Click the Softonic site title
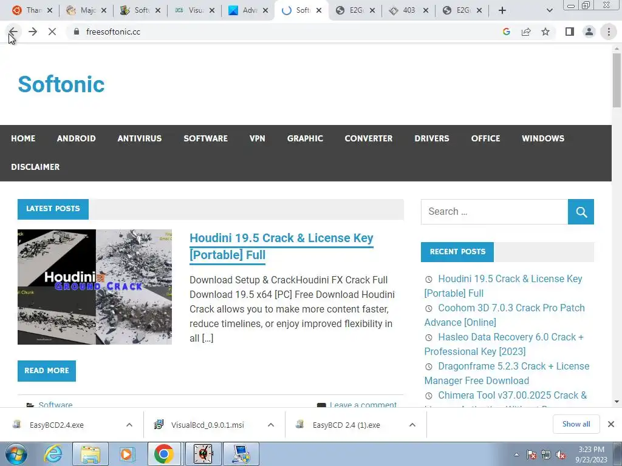622x466 pixels. [61, 84]
